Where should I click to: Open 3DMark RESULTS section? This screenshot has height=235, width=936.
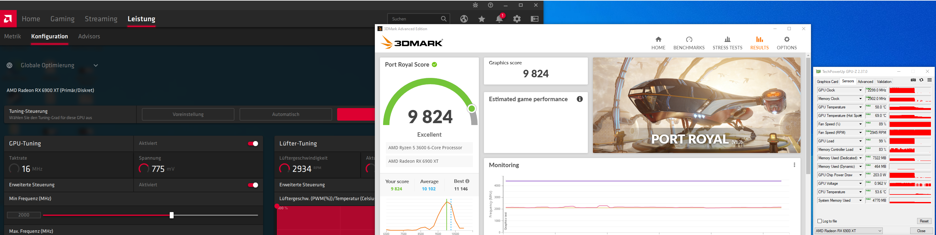tap(759, 43)
